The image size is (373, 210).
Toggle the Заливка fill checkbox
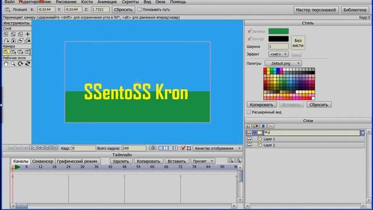249,31
